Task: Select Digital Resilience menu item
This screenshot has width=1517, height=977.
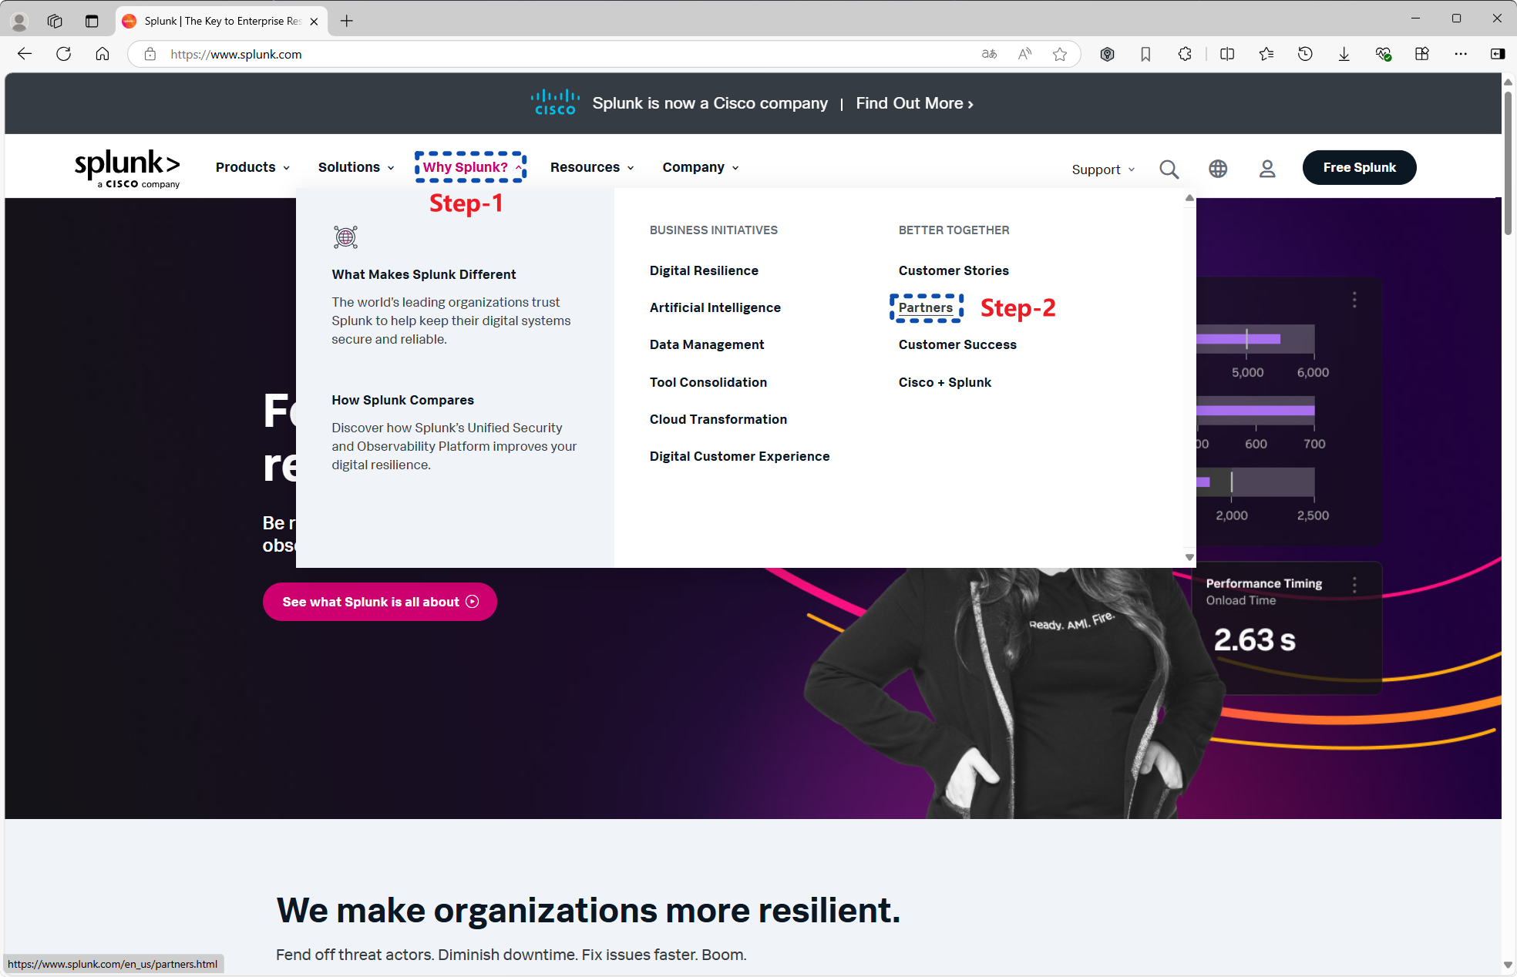Action: [x=703, y=270]
